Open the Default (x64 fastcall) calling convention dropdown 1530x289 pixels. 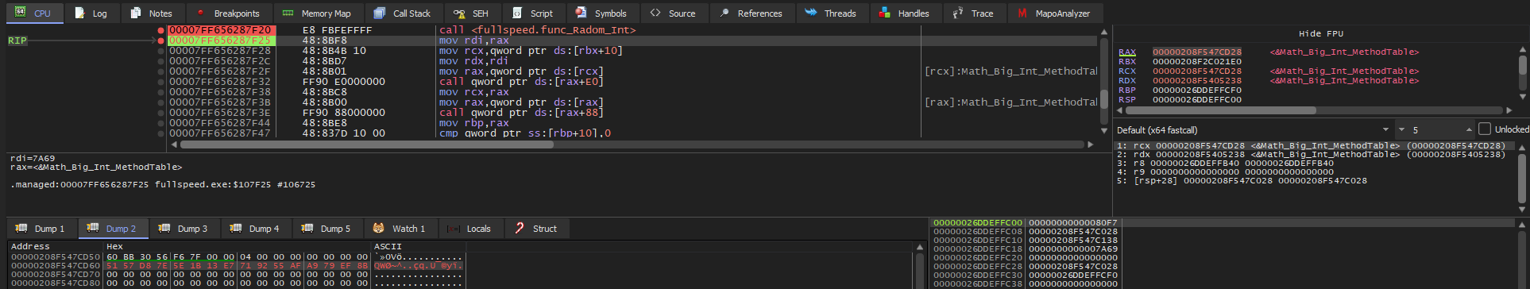(x=1254, y=129)
